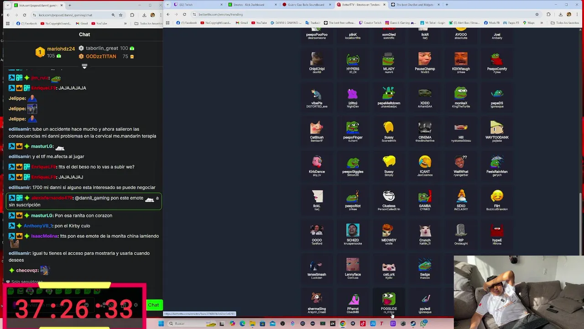
Task: Select the SCHIZO emote
Action: 353,234
